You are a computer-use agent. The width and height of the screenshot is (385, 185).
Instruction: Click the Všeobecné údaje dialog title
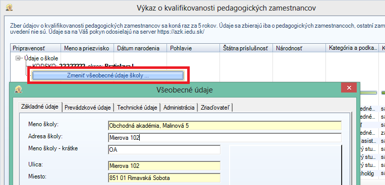[184, 90]
